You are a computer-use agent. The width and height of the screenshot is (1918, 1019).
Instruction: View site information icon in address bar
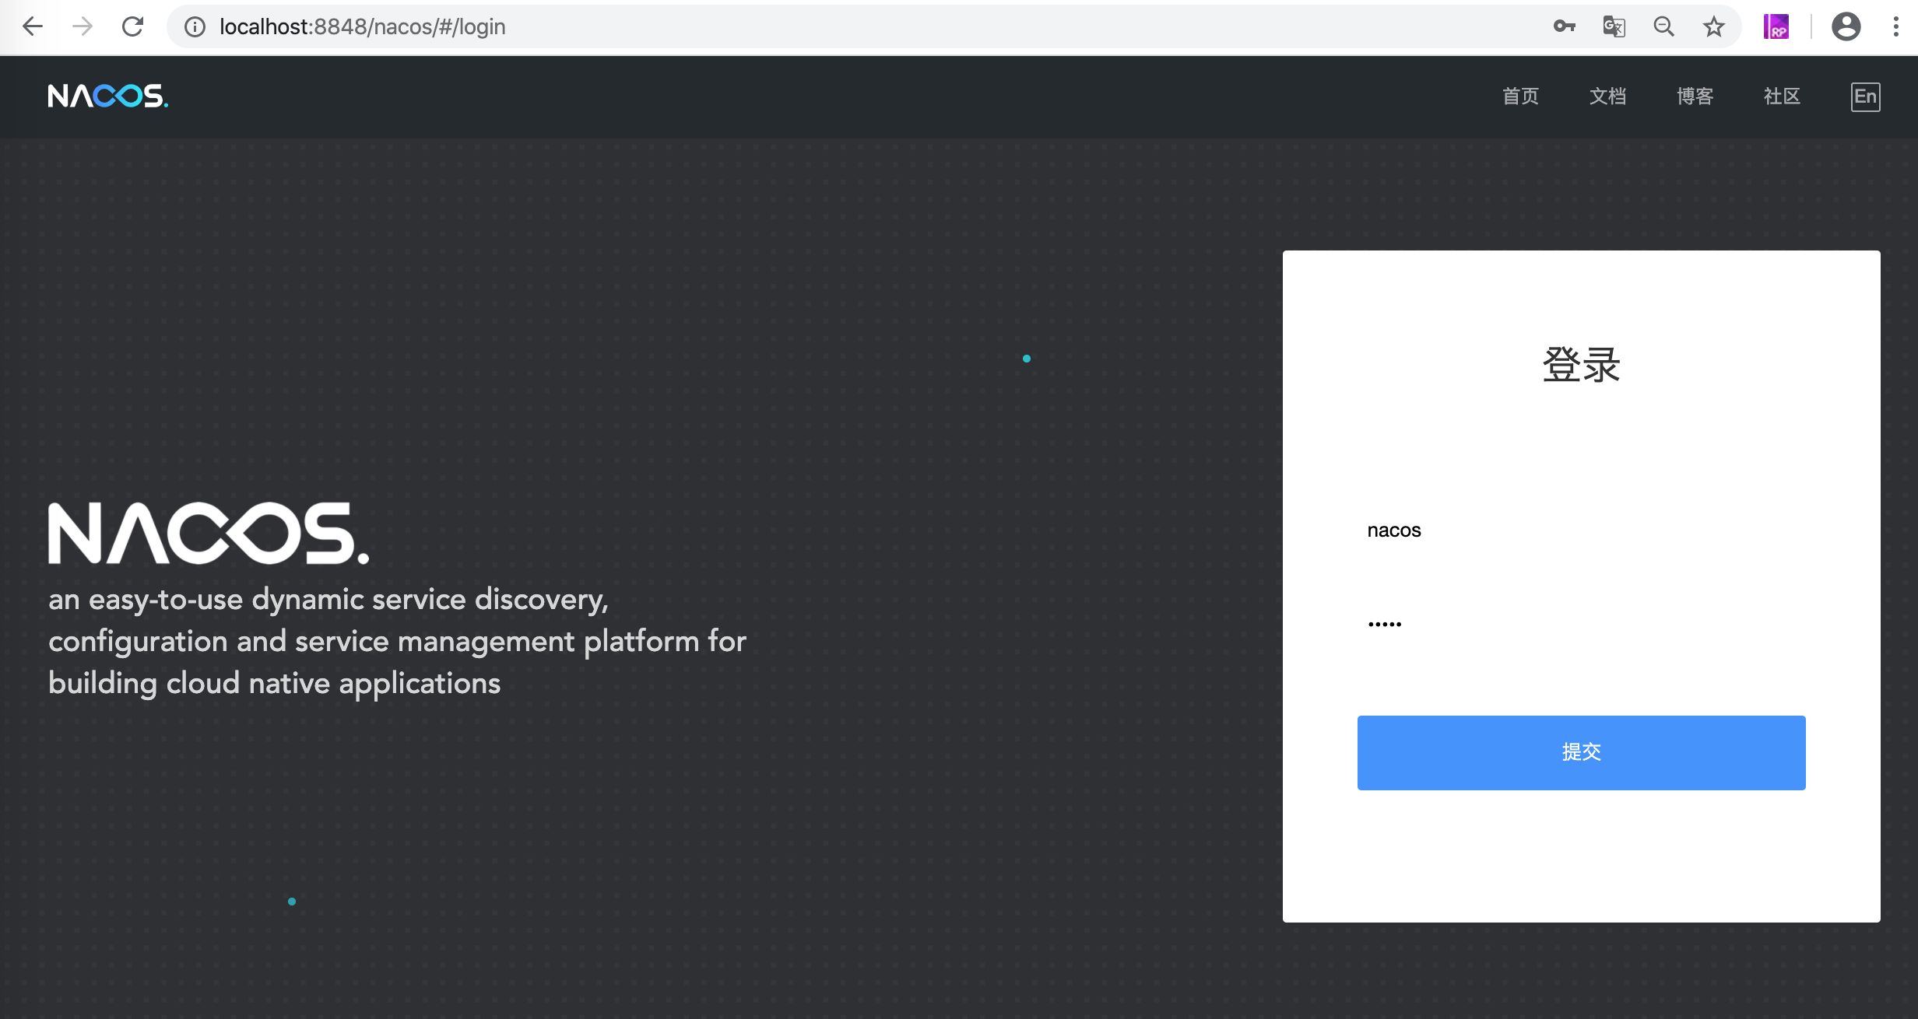tap(195, 27)
